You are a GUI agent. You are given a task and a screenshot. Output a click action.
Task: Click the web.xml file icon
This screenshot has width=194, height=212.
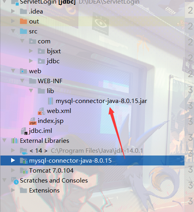(41, 111)
